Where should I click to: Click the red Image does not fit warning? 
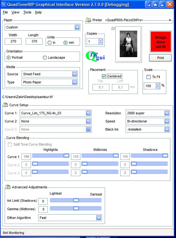(x=161, y=42)
